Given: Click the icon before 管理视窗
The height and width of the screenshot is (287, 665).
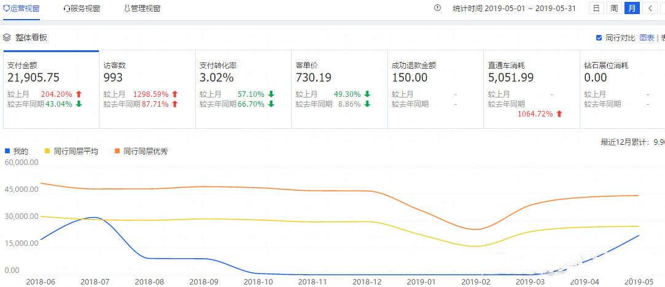Looking at the screenshot, I should (126, 9).
